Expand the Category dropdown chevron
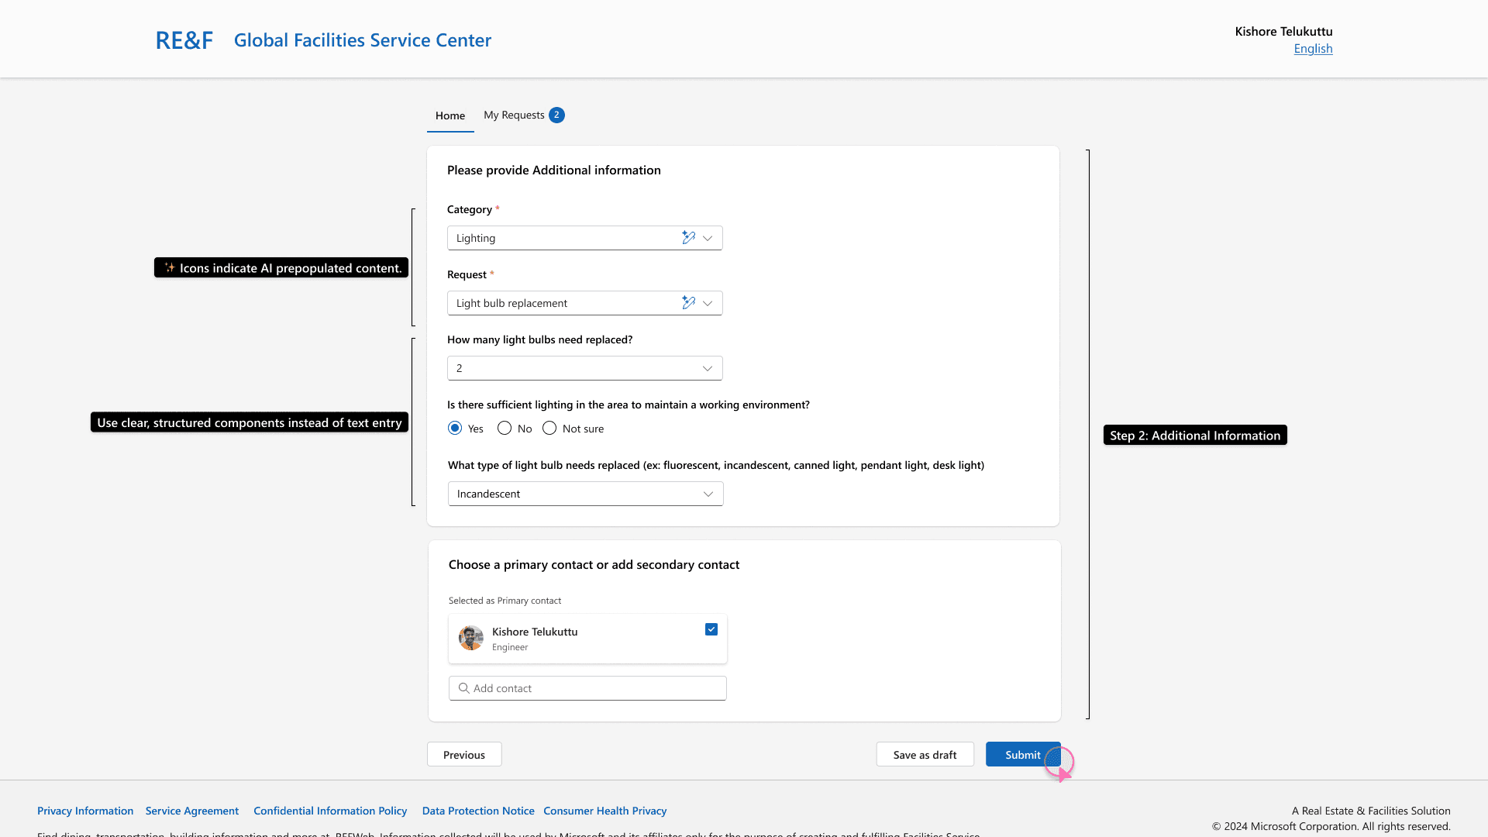 (x=708, y=238)
